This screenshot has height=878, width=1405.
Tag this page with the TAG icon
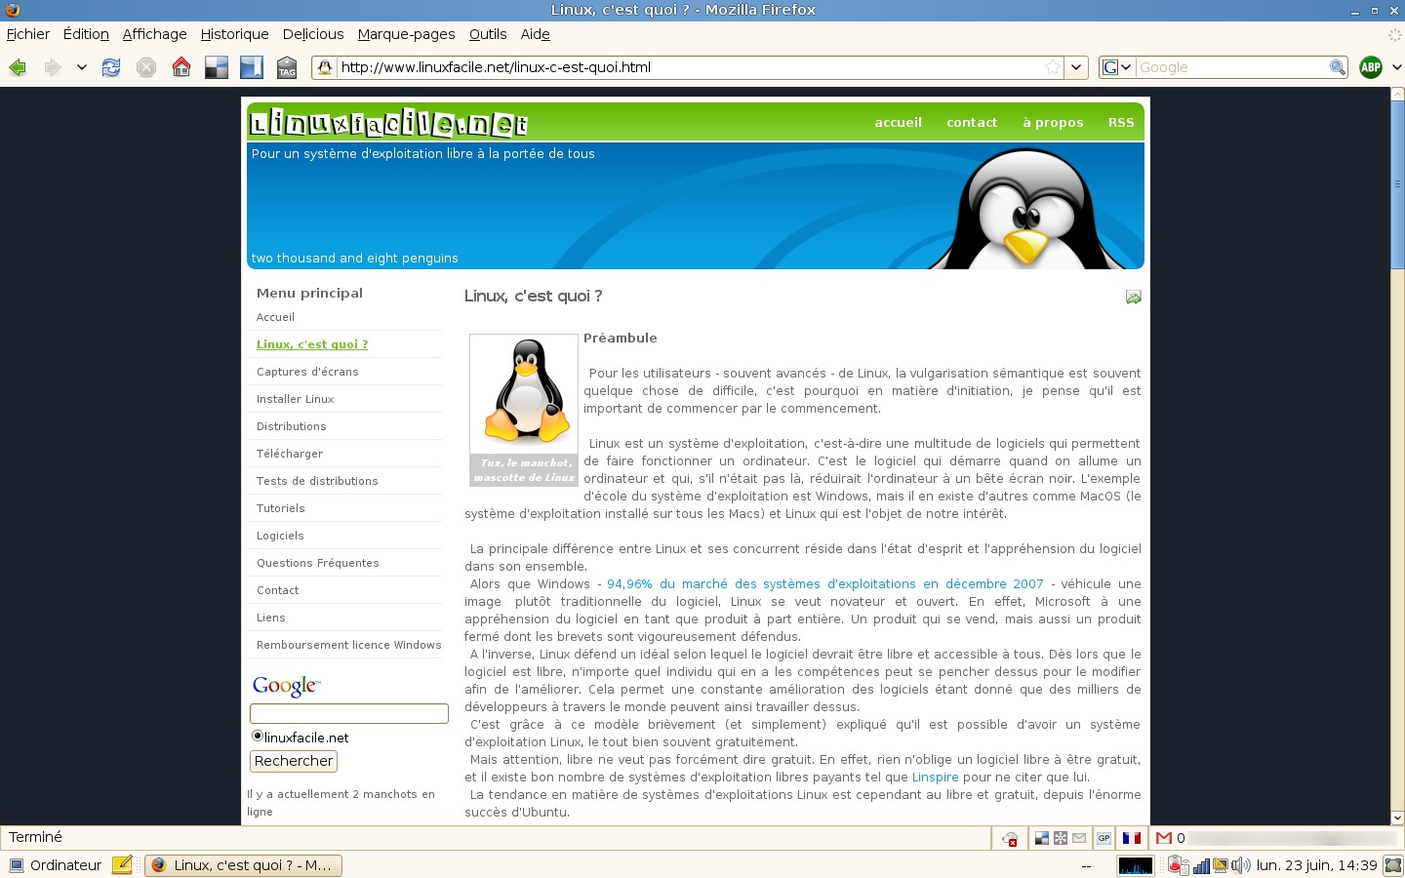point(287,67)
